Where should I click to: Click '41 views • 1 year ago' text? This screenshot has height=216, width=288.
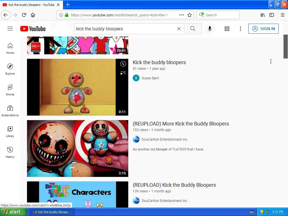pyautogui.click(x=149, y=69)
